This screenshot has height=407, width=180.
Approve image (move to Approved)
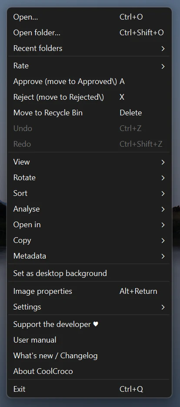[89, 81]
